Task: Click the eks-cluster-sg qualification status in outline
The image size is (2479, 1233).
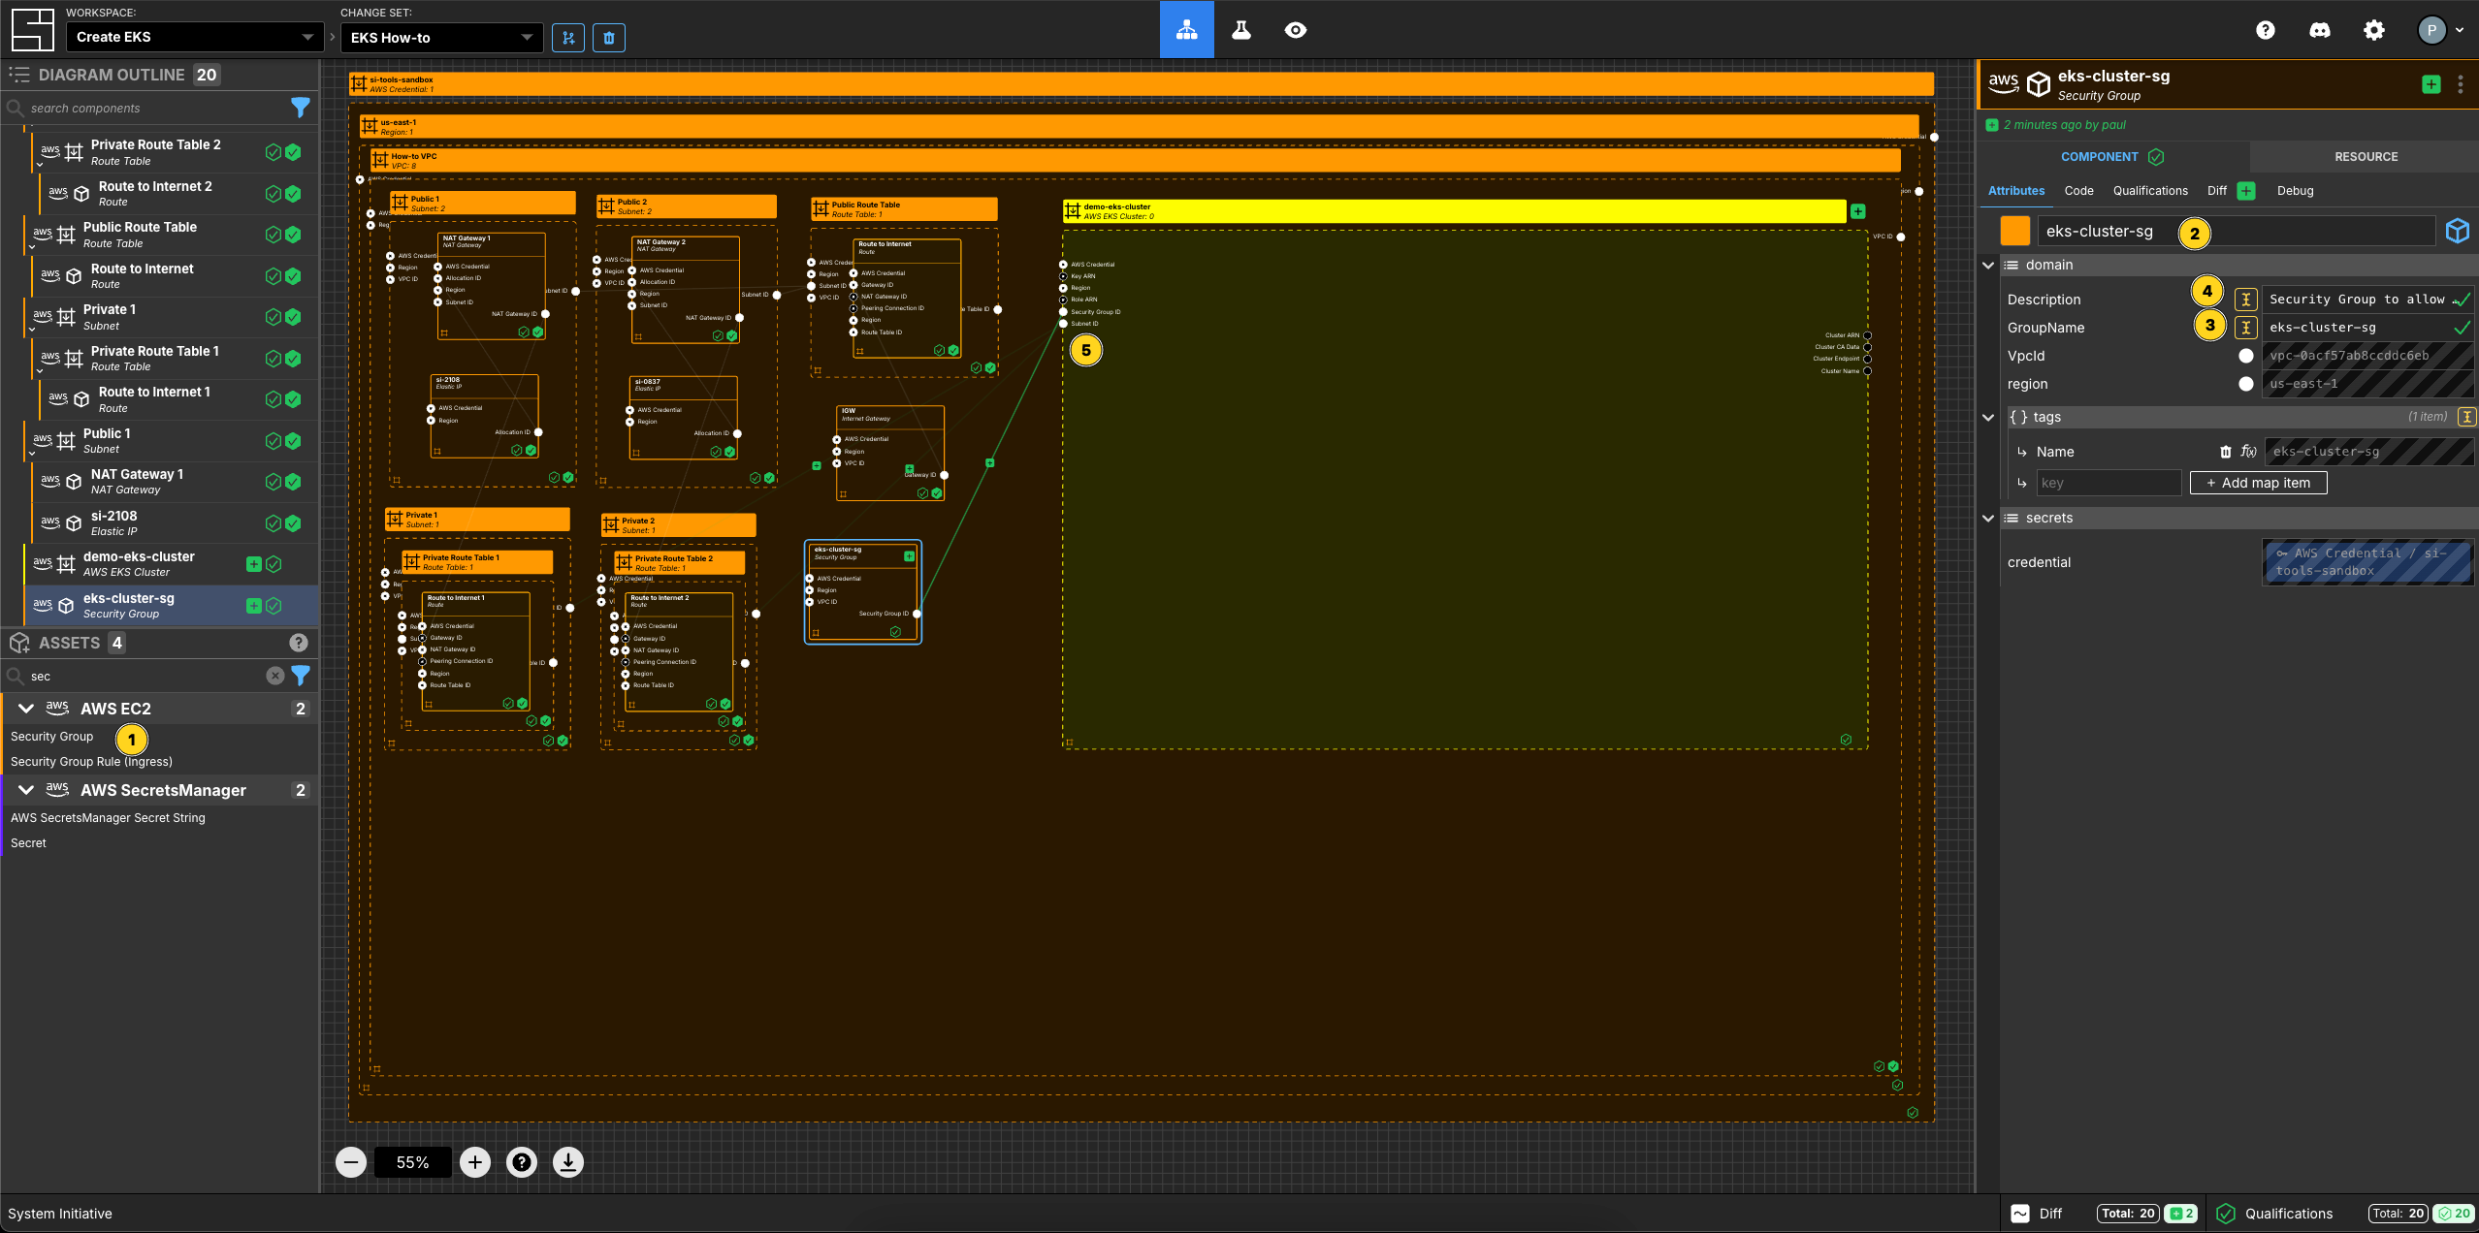Action: pyautogui.click(x=274, y=606)
